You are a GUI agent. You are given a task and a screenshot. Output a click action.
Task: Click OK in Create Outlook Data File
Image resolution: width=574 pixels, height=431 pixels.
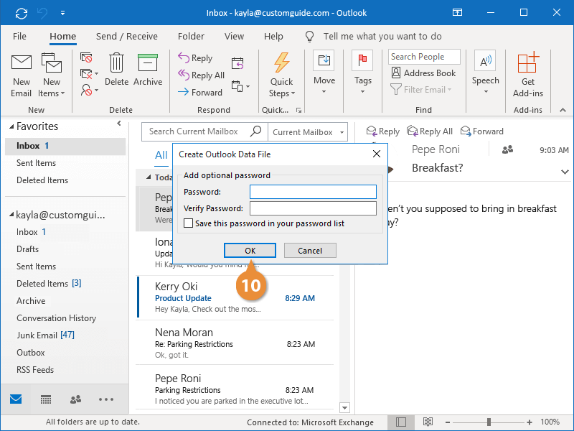250,250
